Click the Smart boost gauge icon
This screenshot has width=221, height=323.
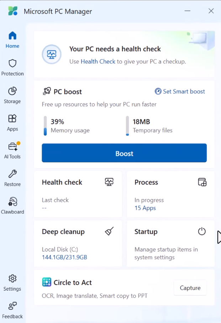pos(158,91)
